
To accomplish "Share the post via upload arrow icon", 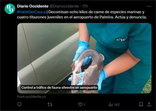I will 149,105.
